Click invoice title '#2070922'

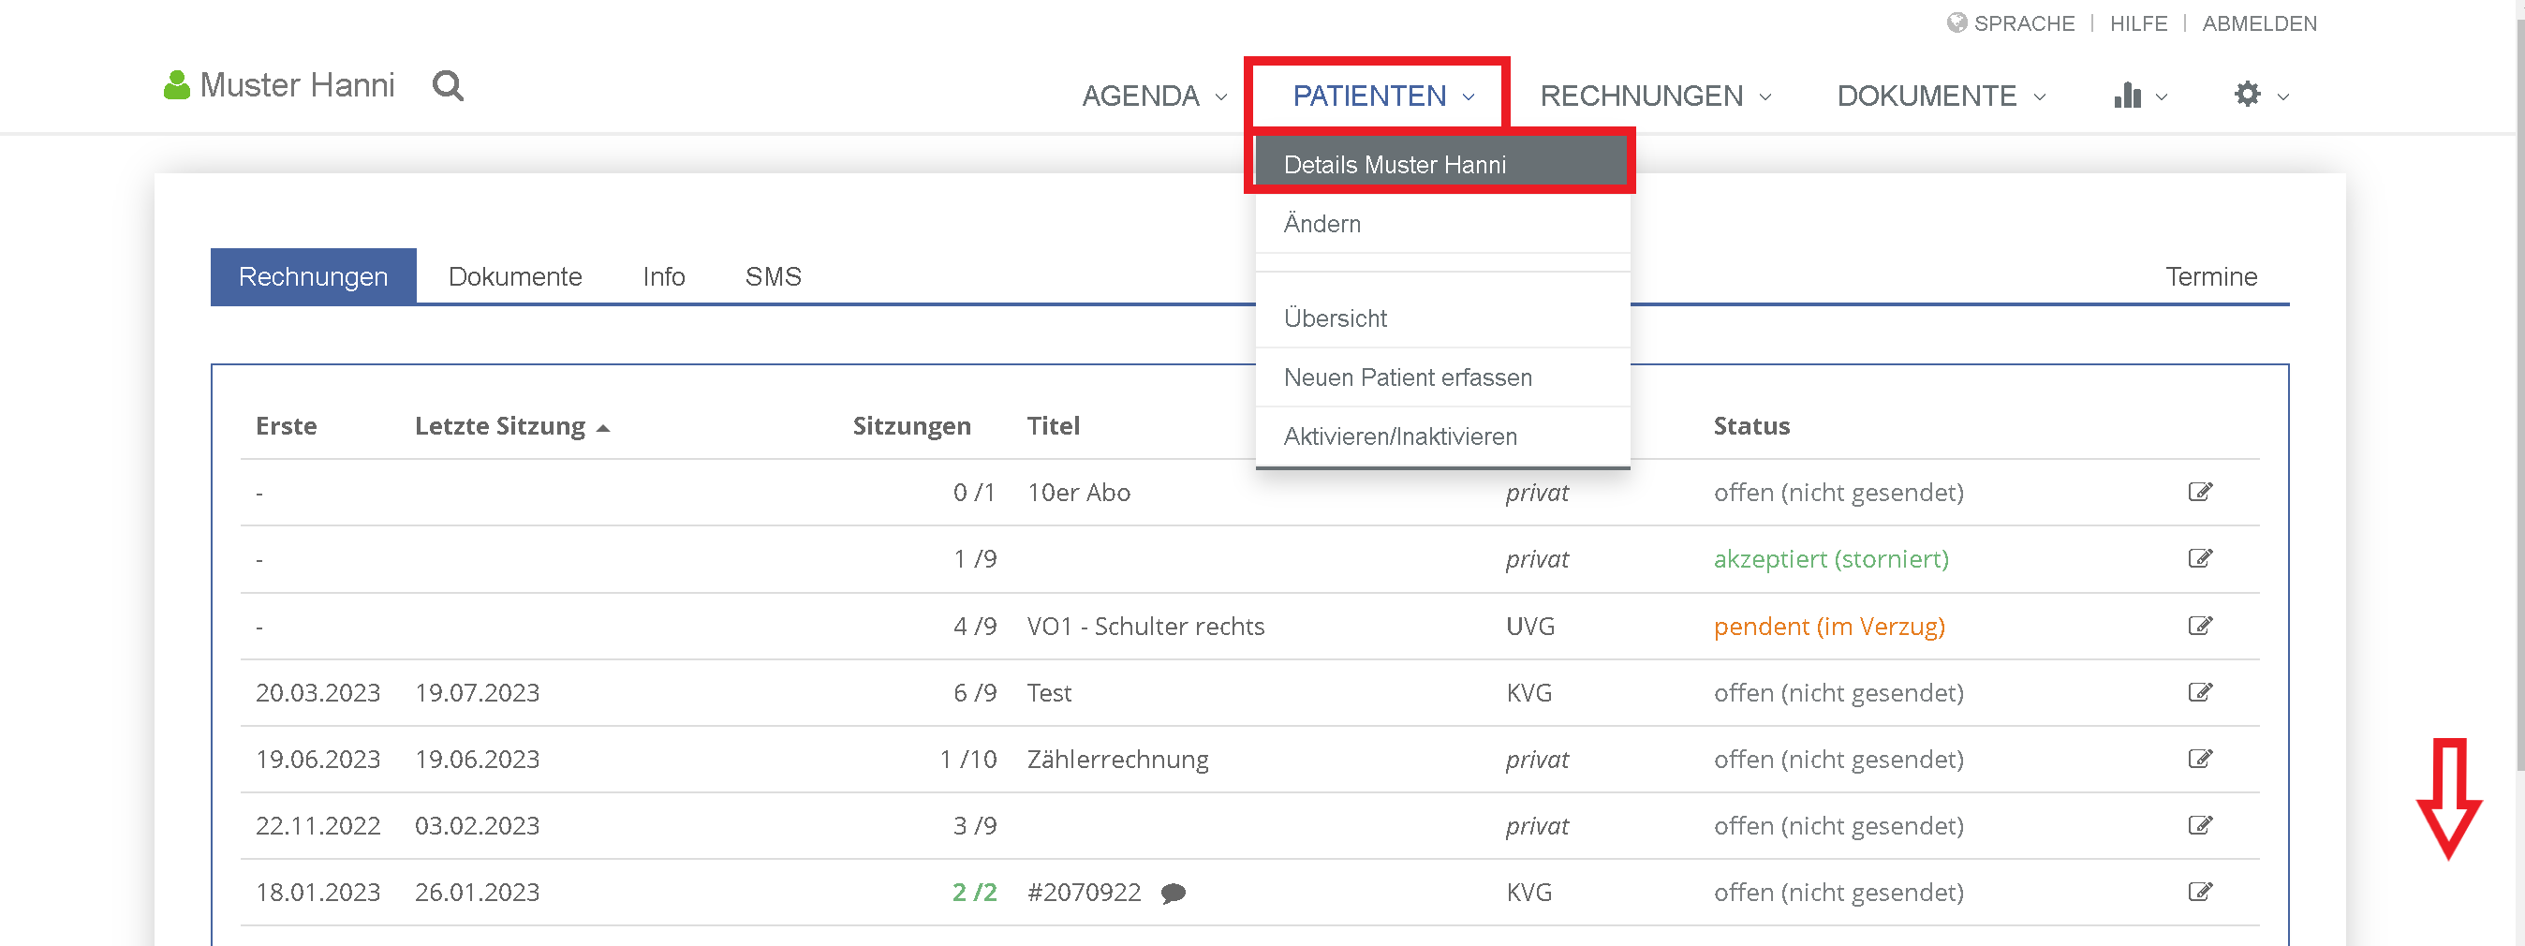pos(1083,893)
